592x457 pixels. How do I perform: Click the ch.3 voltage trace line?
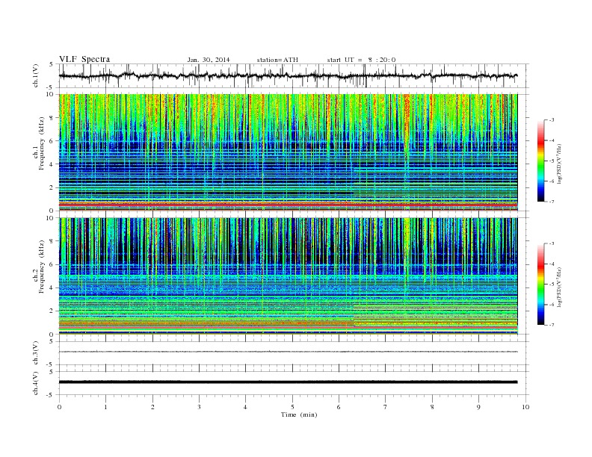288,352
